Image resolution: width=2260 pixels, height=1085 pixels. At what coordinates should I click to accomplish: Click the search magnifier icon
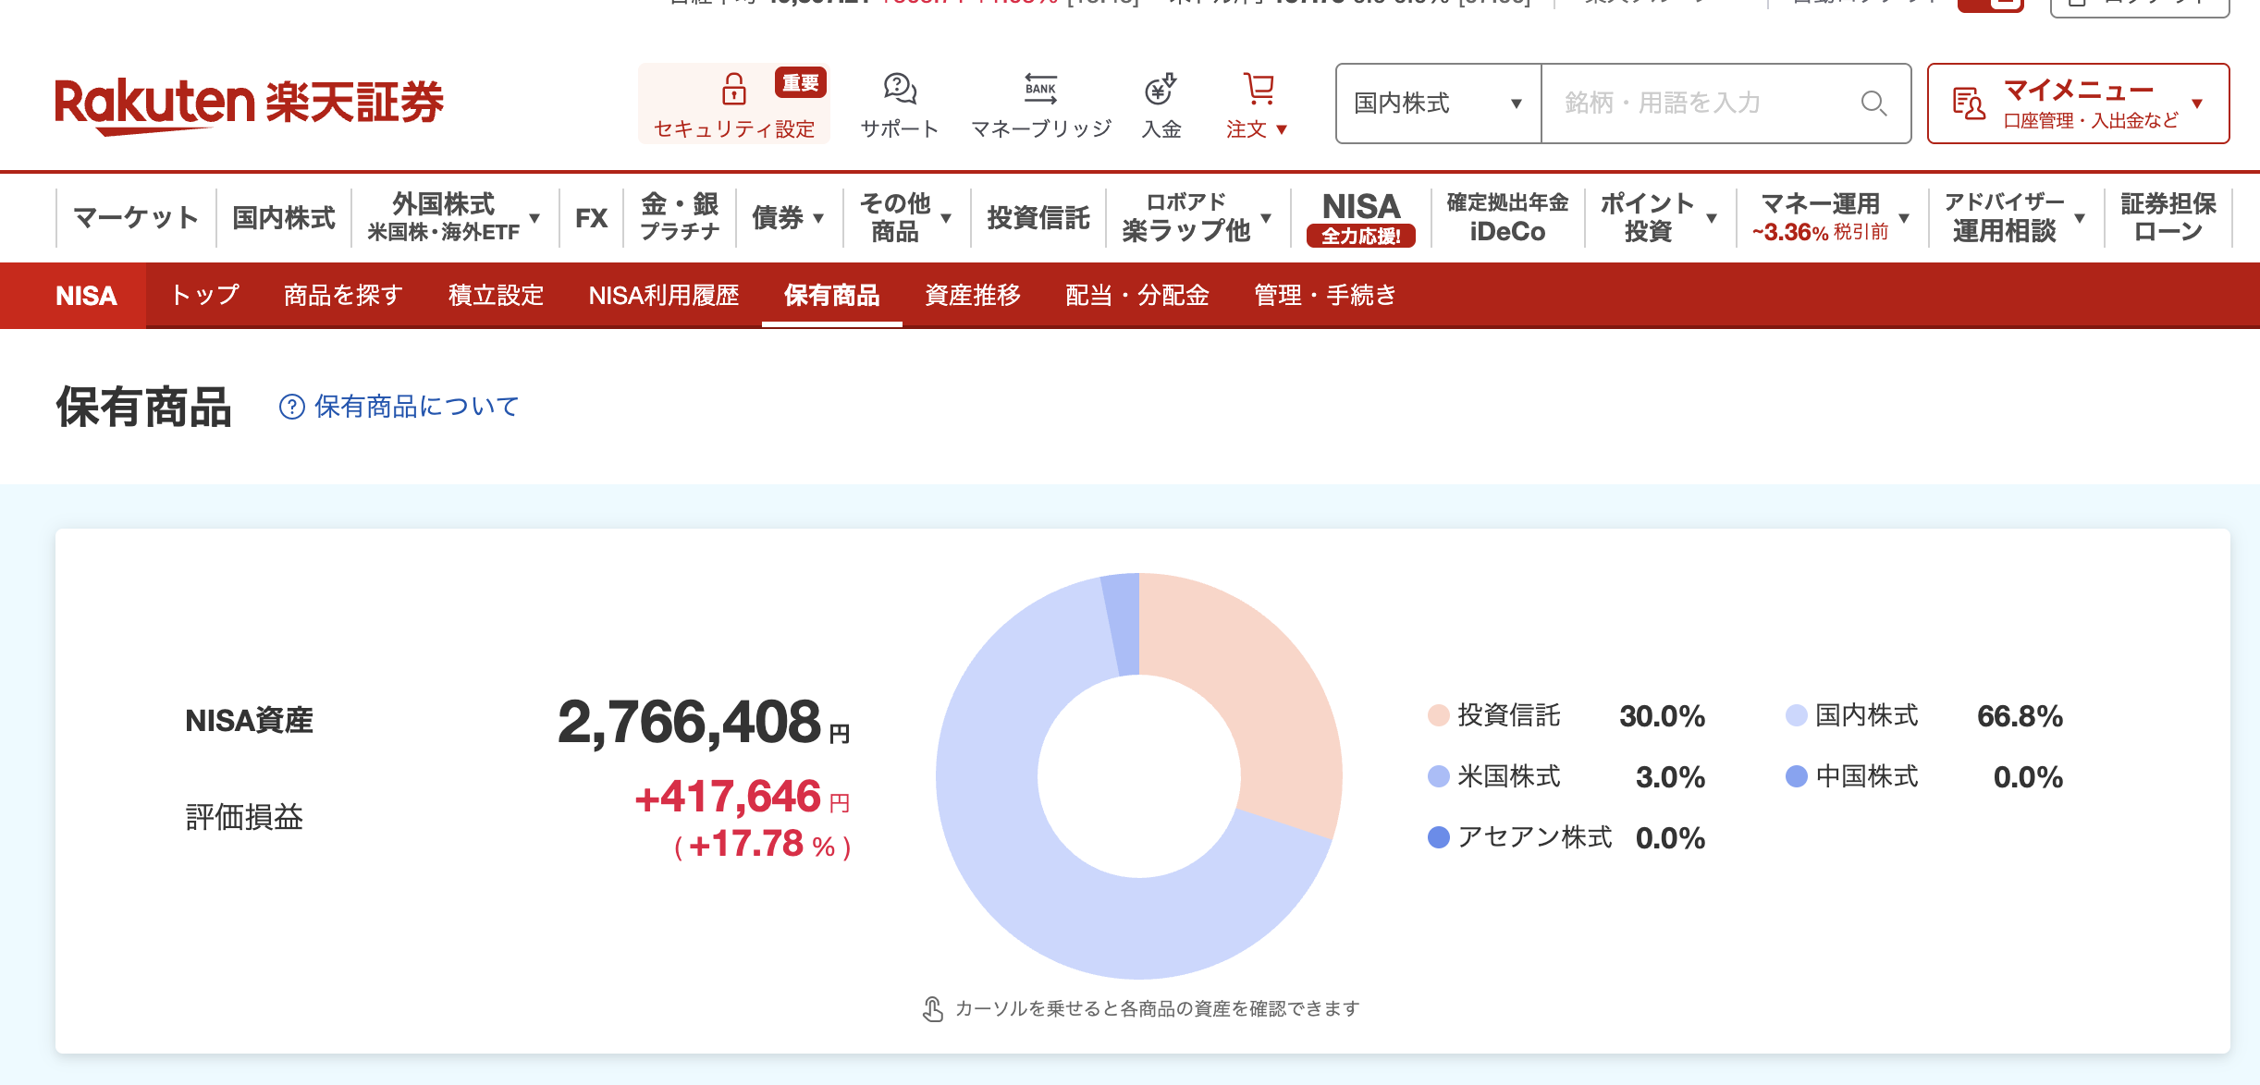click(1875, 104)
